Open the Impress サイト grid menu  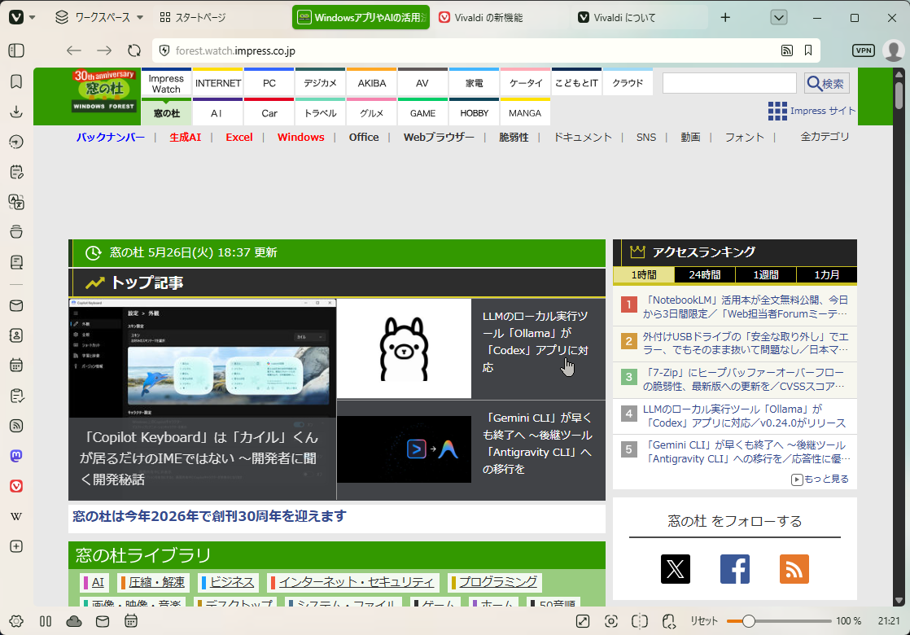(x=812, y=110)
